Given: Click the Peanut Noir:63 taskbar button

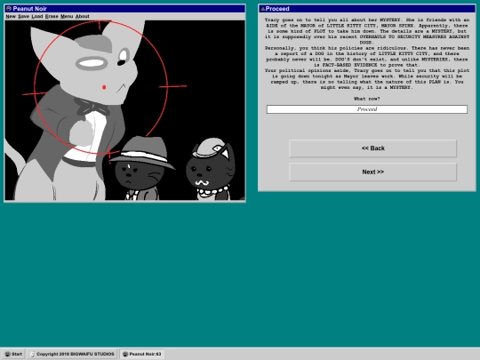Looking at the screenshot, I should click(x=142, y=354).
